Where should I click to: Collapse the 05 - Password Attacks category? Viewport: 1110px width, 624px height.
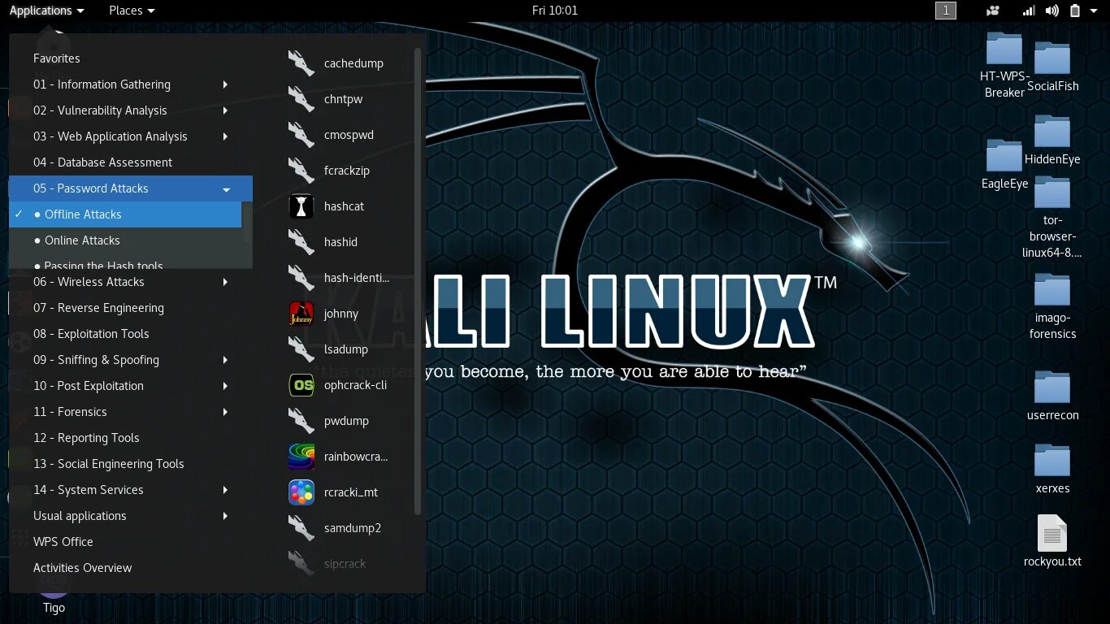coord(131,188)
